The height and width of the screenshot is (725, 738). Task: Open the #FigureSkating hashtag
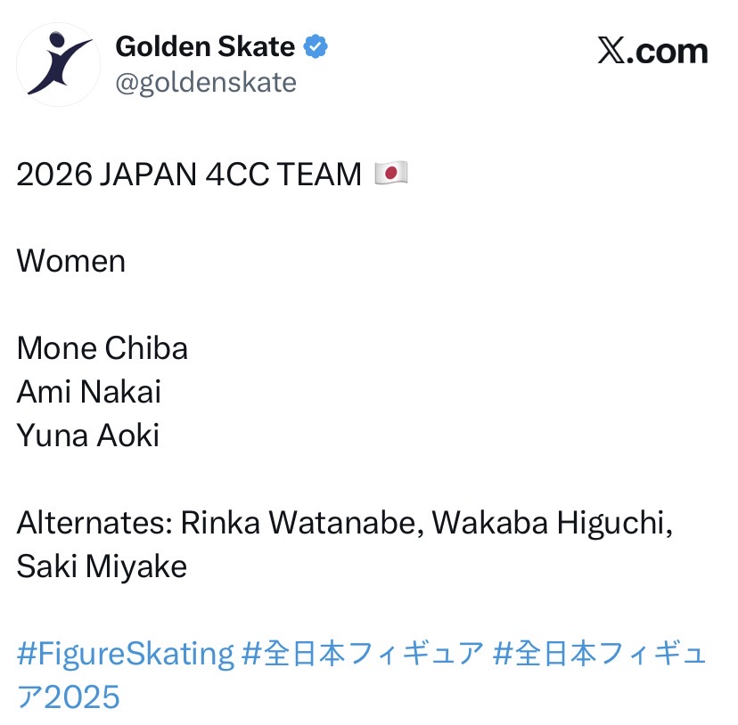125,654
